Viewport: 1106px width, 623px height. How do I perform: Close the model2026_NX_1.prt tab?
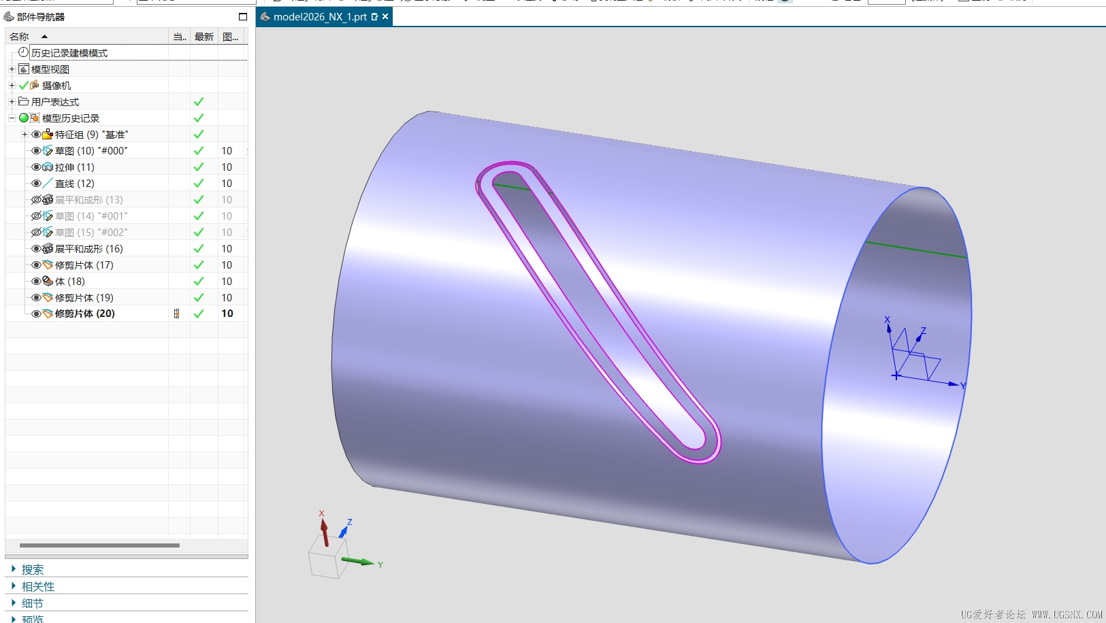[385, 17]
